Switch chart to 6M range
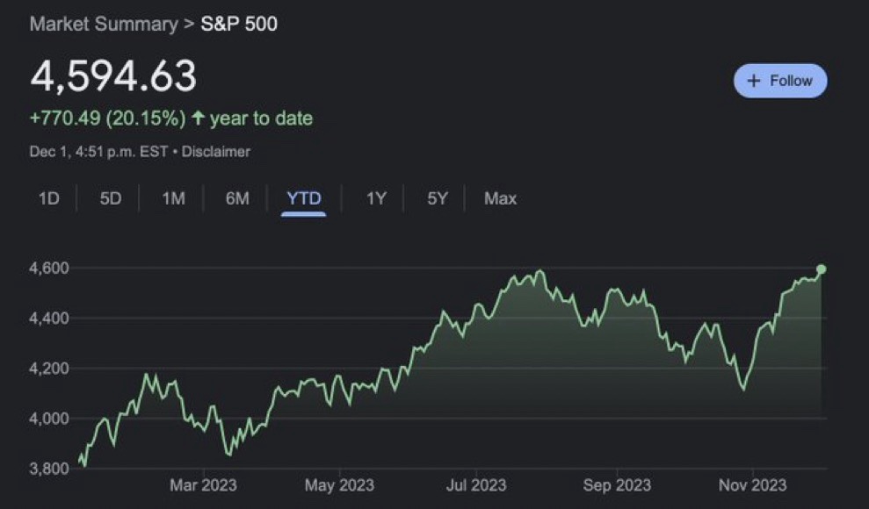 [x=237, y=198]
